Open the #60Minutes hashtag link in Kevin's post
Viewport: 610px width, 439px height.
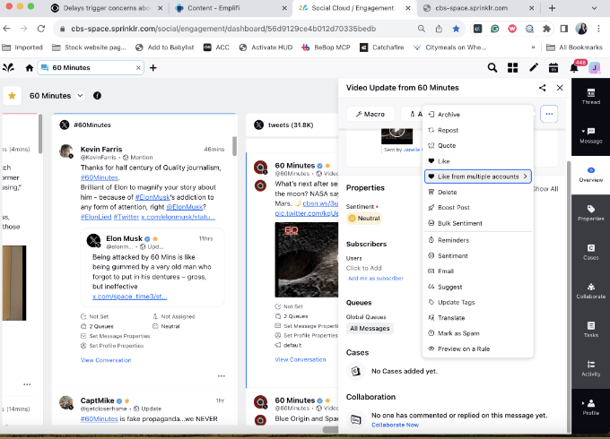pos(100,177)
